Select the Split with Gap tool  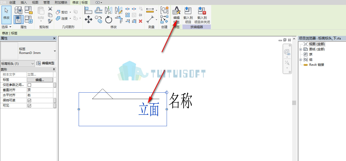pos(134,9)
